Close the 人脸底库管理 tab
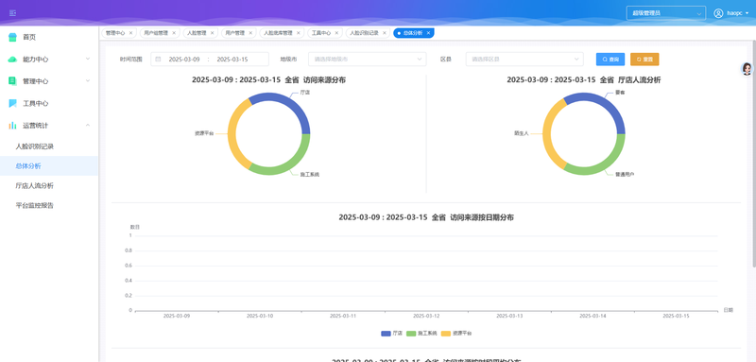Screen dimensions: 756x362 pyautogui.click(x=299, y=33)
